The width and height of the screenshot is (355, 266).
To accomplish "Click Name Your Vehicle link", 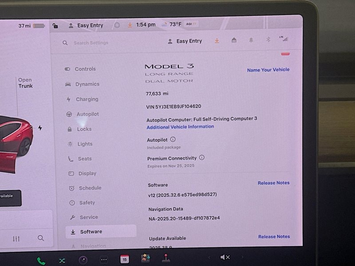I will click(x=268, y=70).
